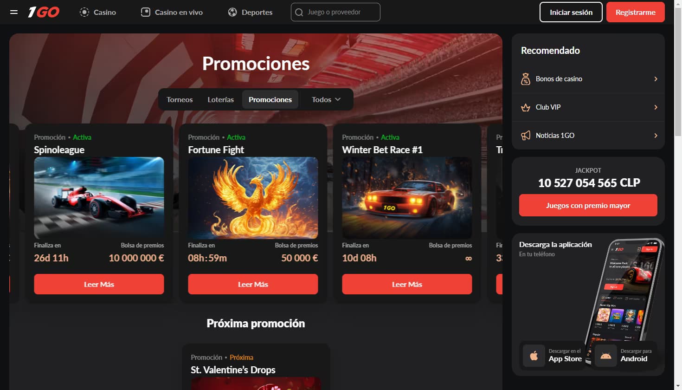This screenshot has width=682, height=390.
Task: Click Leer Más for Fortune Fight
Action: (x=253, y=284)
